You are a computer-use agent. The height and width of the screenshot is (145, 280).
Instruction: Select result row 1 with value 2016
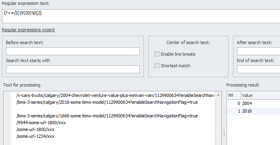click(253, 111)
